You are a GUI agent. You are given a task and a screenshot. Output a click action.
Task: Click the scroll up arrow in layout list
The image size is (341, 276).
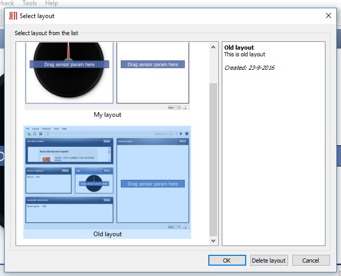214,47
